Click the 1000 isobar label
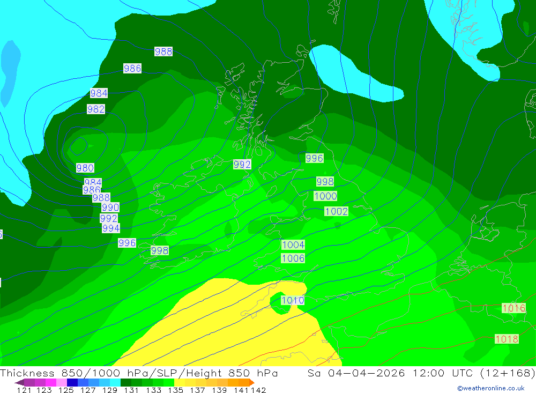Screen dimensions: 536x393 pos(325,196)
